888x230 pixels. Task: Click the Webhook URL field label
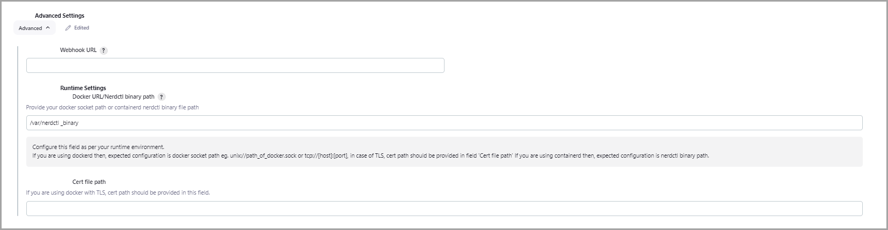pyautogui.click(x=78, y=50)
